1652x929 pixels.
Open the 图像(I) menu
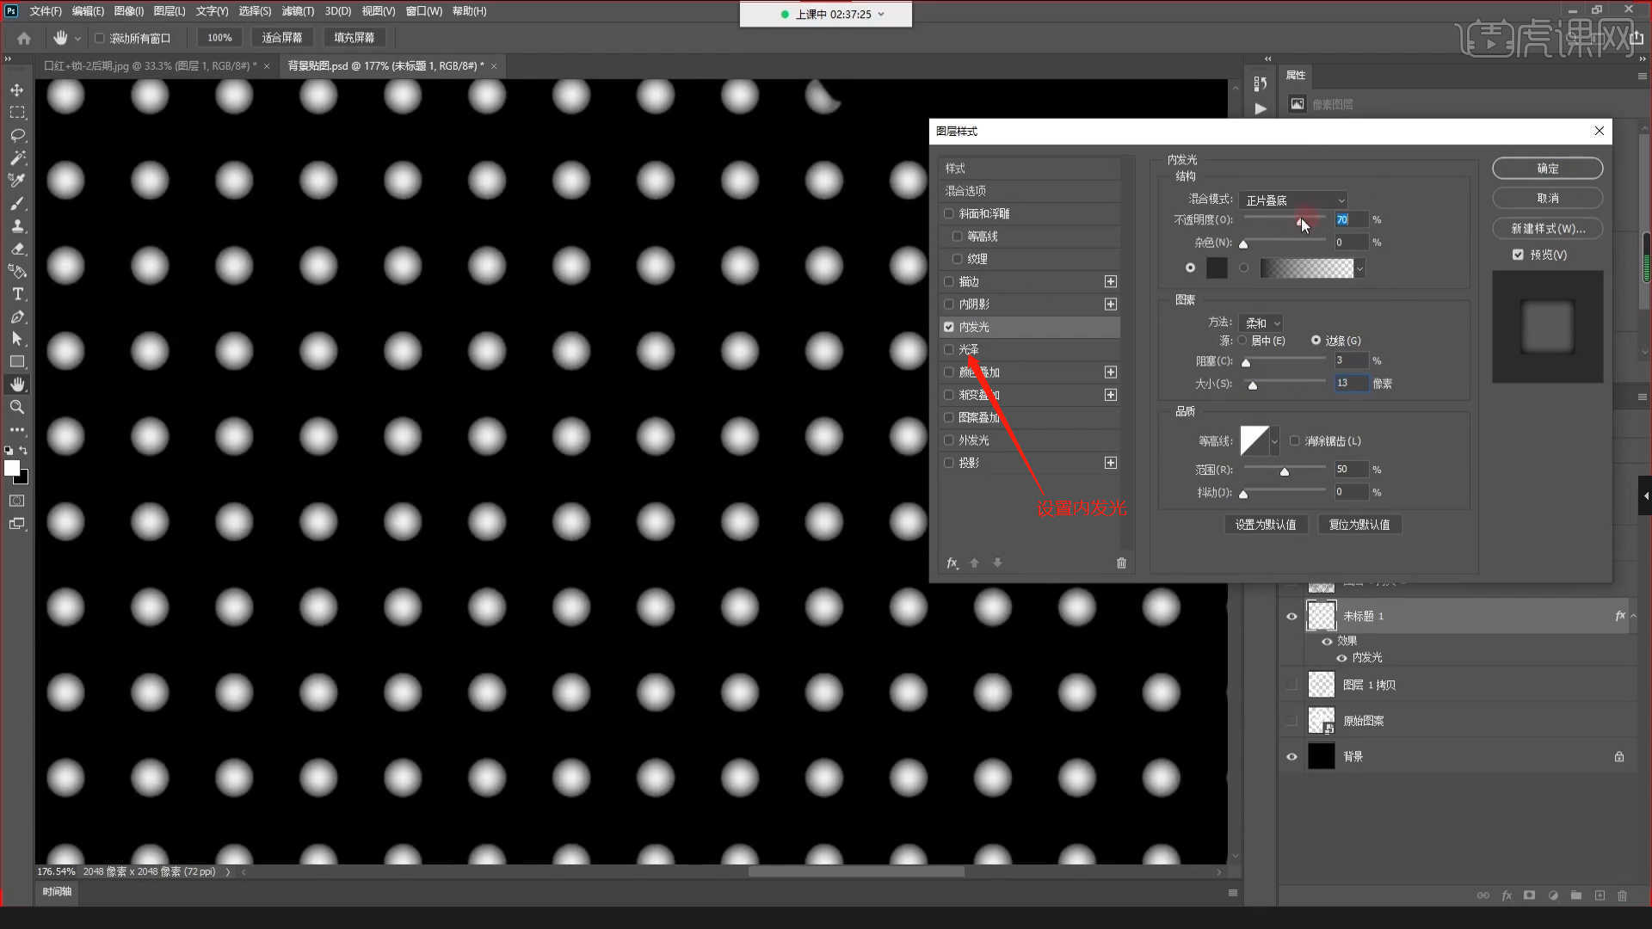(x=129, y=11)
